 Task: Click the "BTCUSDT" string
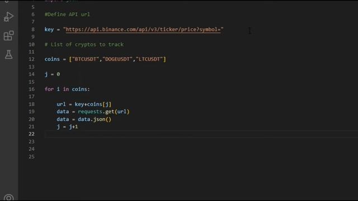(x=86, y=59)
